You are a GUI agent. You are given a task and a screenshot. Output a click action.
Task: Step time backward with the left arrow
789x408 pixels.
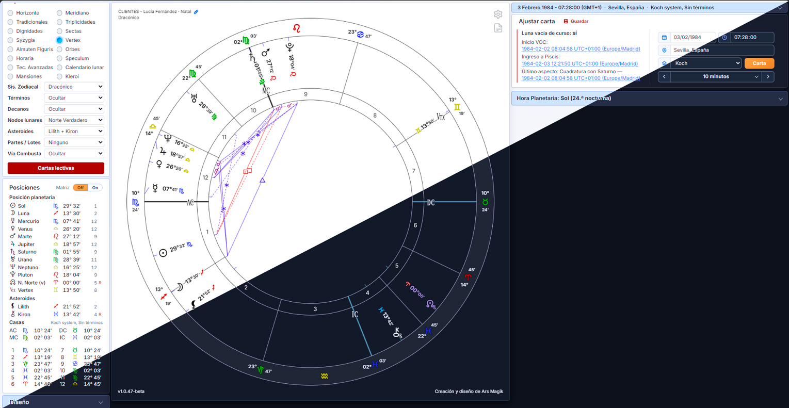[664, 76]
